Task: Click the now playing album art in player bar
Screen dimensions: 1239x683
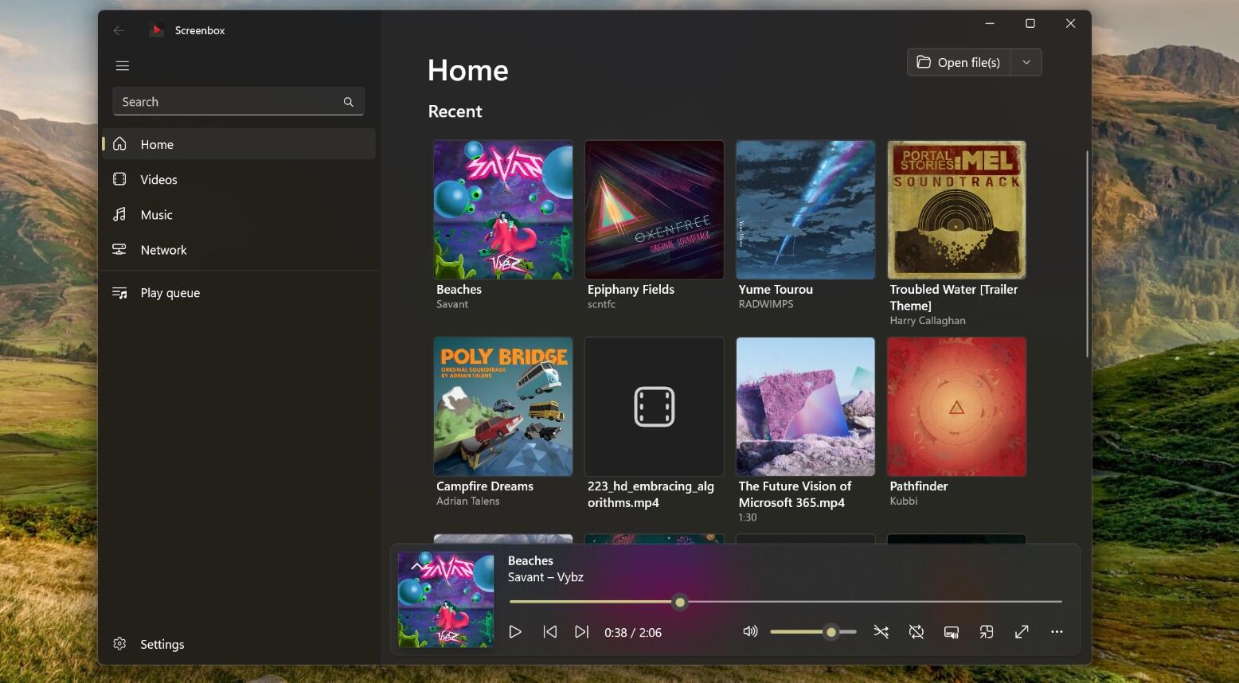Action: pos(446,599)
